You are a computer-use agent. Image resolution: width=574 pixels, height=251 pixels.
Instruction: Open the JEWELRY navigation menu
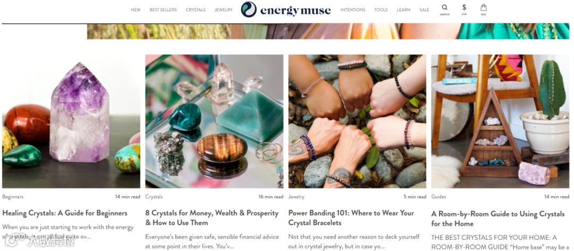(x=223, y=10)
